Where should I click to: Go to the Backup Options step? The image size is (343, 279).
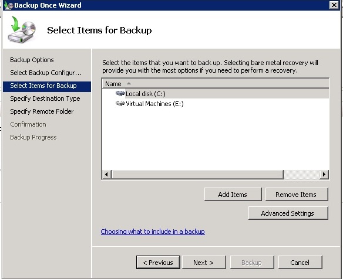(32, 60)
